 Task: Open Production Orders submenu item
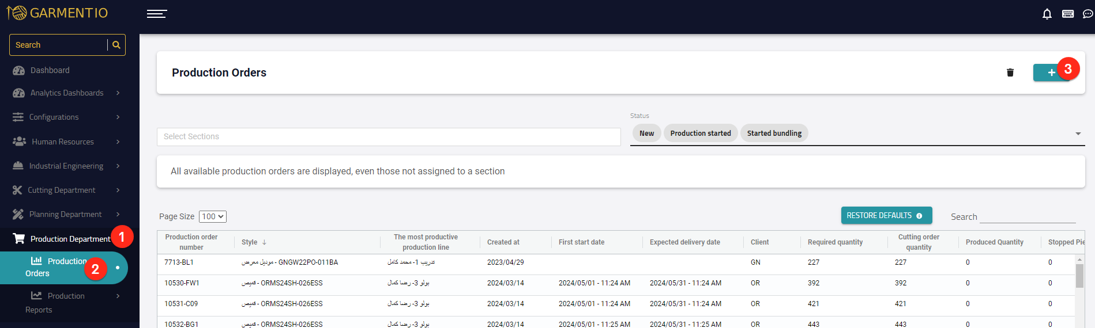click(x=63, y=268)
